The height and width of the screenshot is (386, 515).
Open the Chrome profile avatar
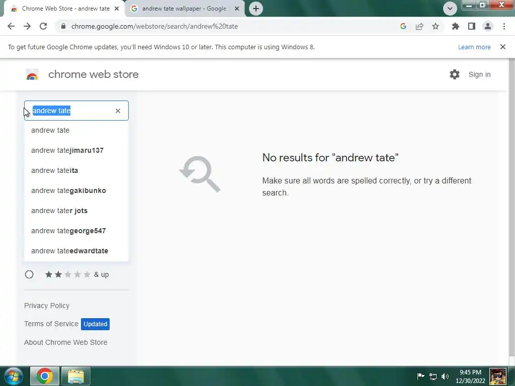tap(488, 26)
